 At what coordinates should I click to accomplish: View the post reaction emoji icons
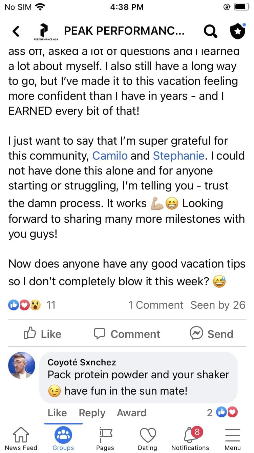coord(24,305)
